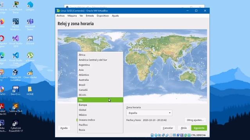The width and height of the screenshot is (250, 140).
Task: Open the HOME folder on the desktop
Action: 30,91
